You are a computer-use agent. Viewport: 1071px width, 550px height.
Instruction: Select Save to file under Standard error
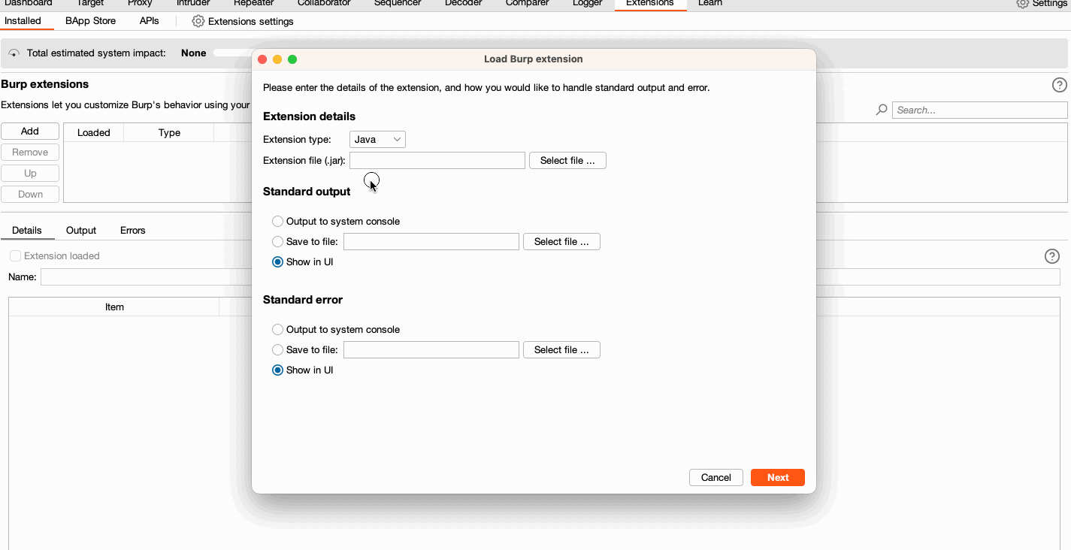click(x=278, y=350)
